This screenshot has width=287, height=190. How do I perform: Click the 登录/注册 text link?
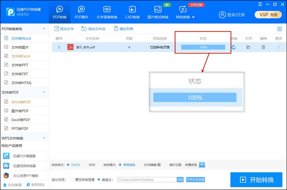236,15
